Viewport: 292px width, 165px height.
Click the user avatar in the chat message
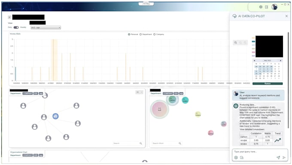[236, 94]
